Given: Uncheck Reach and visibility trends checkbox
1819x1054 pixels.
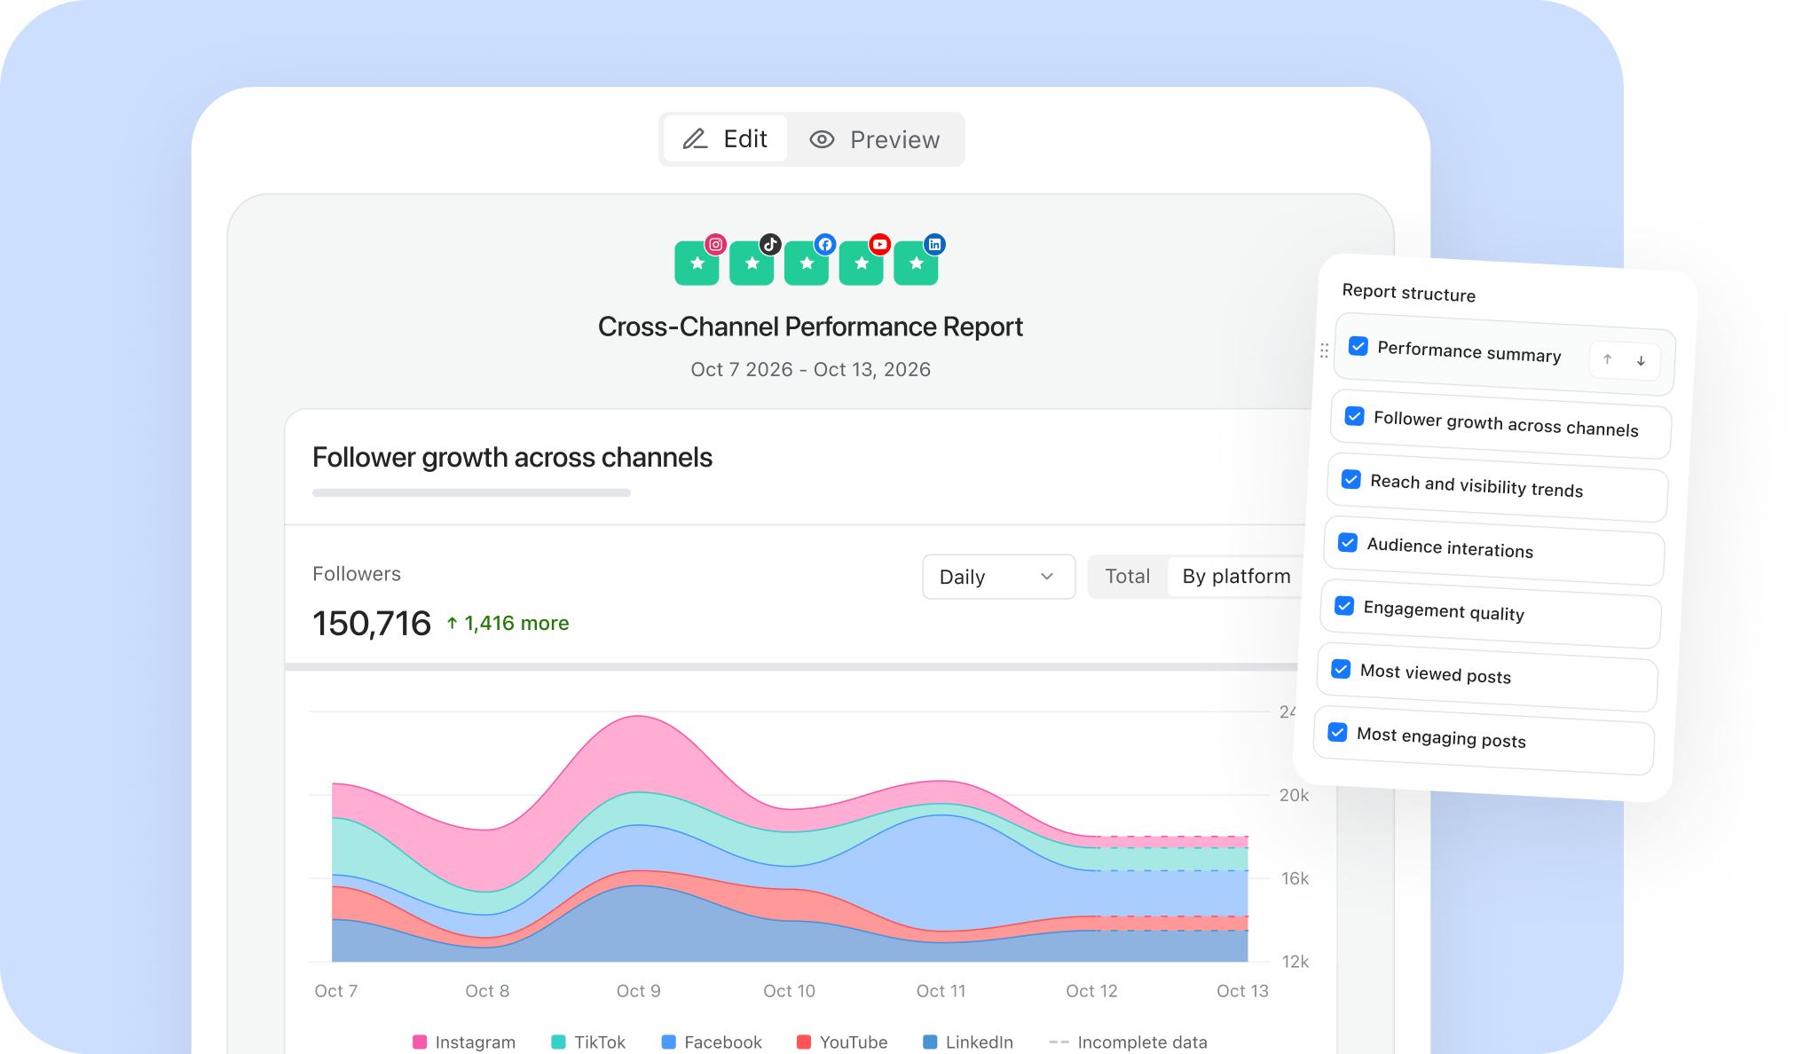Looking at the screenshot, I should pos(1350,479).
